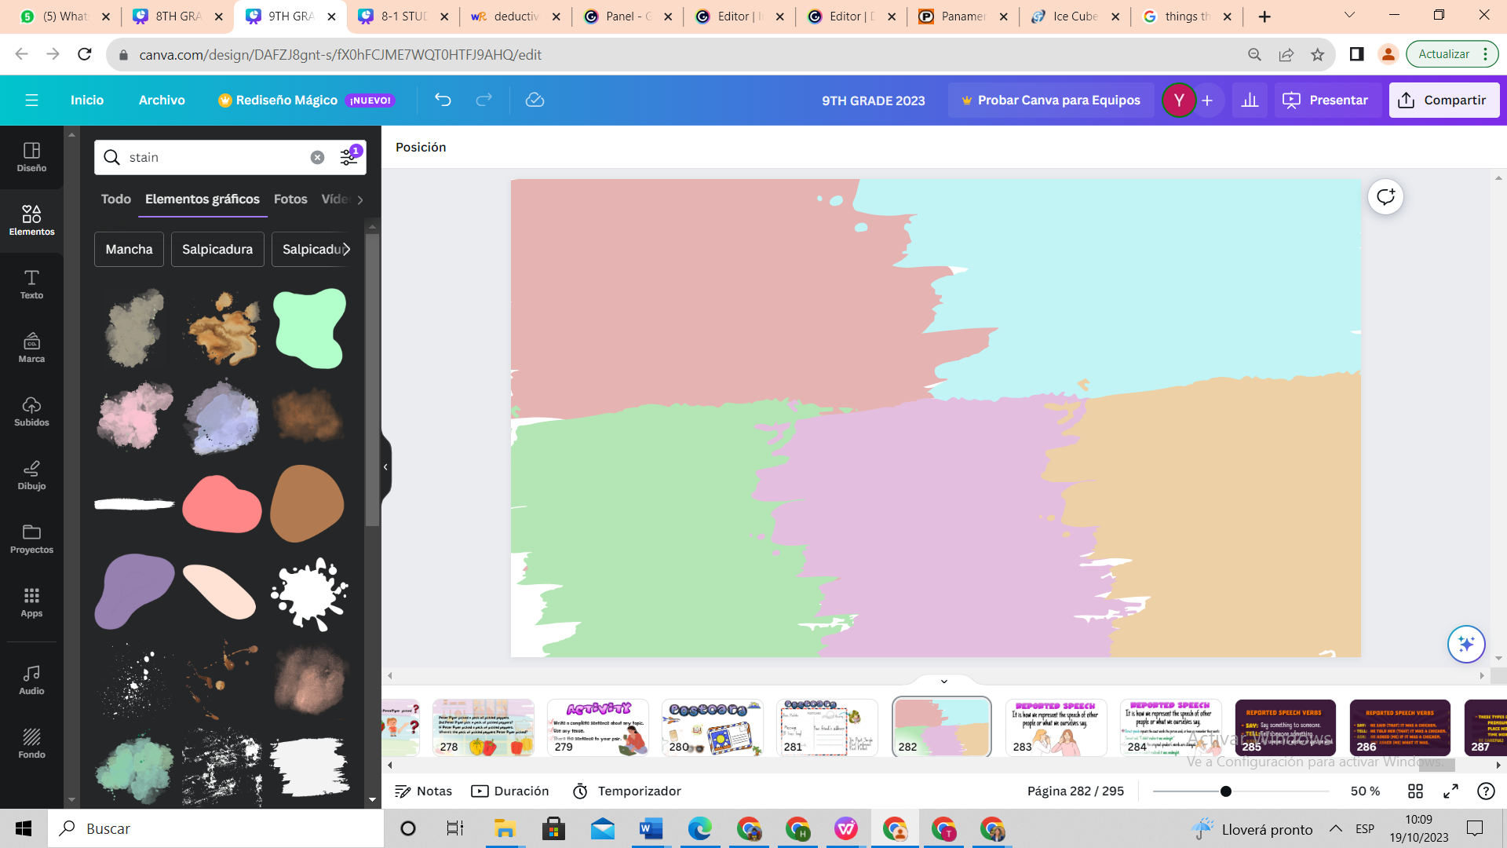Adjust the zoom slider handle

pos(1225,791)
